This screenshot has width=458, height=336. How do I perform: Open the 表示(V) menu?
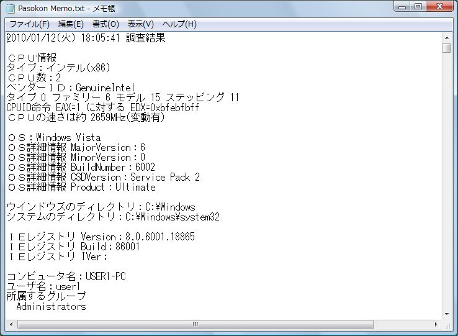pos(140,24)
